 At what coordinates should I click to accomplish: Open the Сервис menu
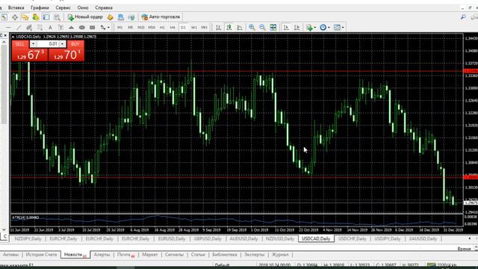click(63, 7)
